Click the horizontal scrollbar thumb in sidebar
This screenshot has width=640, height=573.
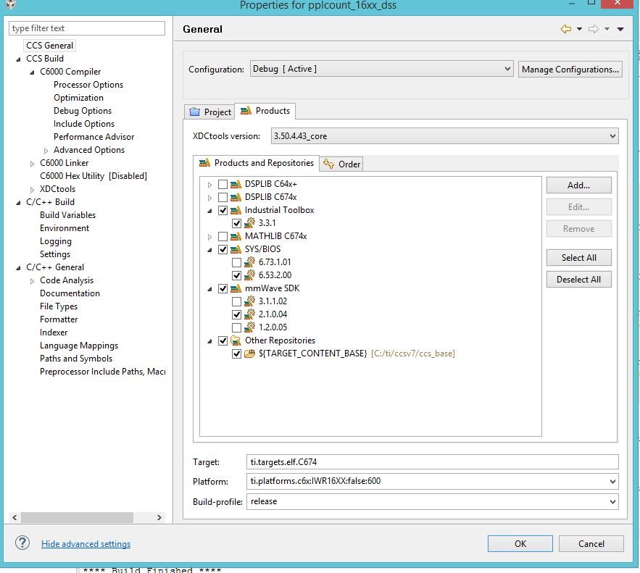coord(77,517)
